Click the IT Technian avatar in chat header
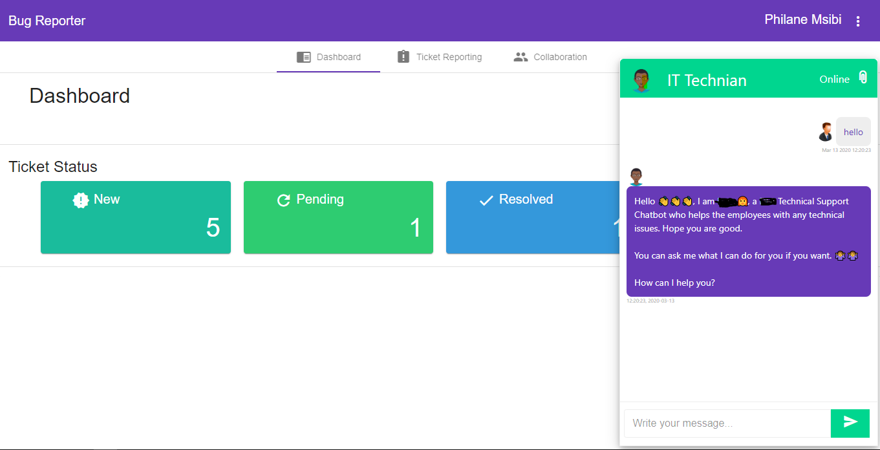This screenshot has height=450, width=880. click(642, 78)
